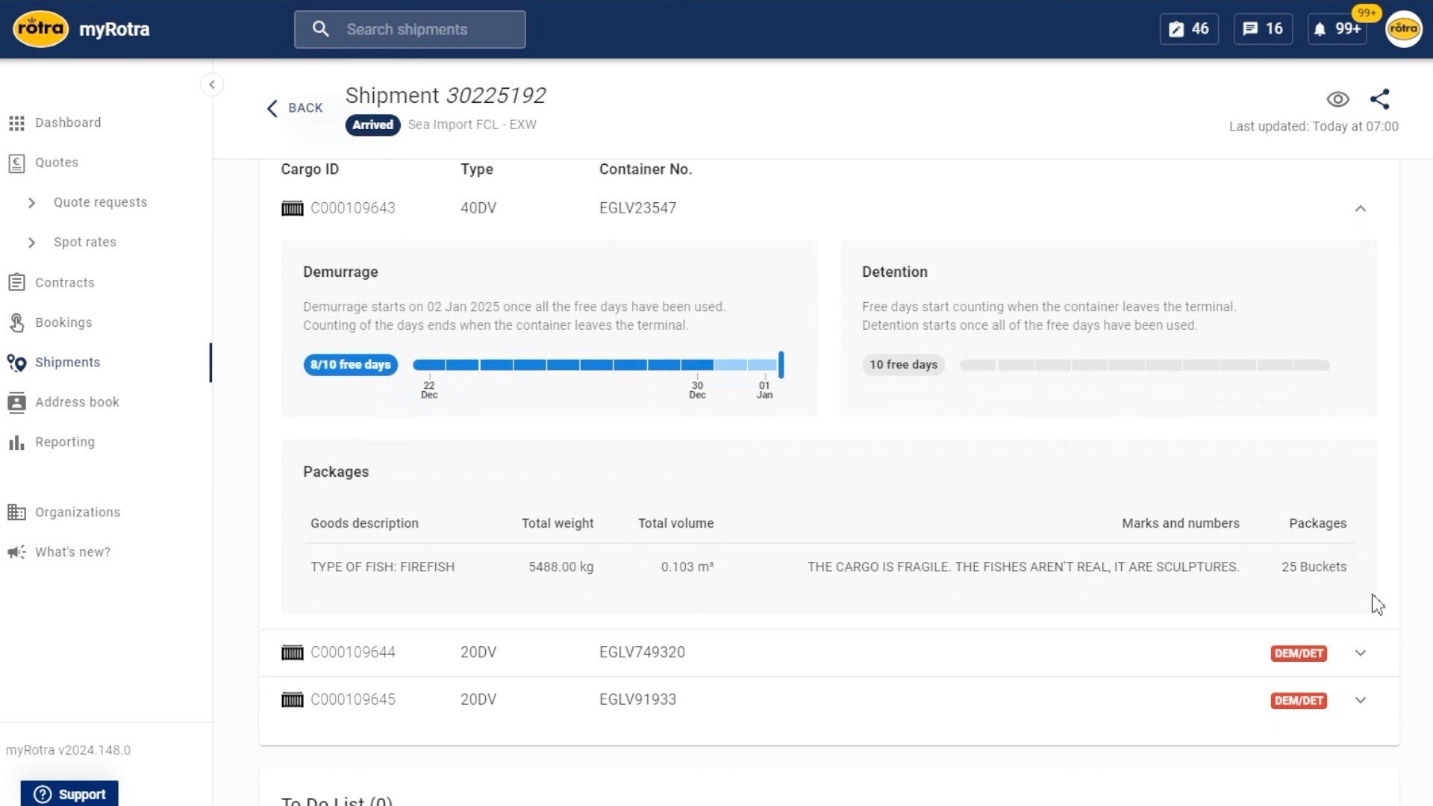This screenshot has width=1433, height=806.
Task: Expand cargo row C000109644 chevron
Action: point(1361,653)
